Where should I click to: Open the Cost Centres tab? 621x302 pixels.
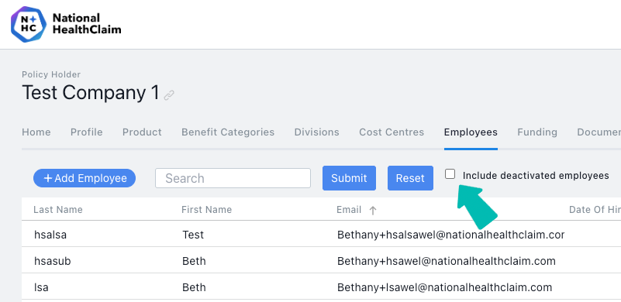[392, 132]
